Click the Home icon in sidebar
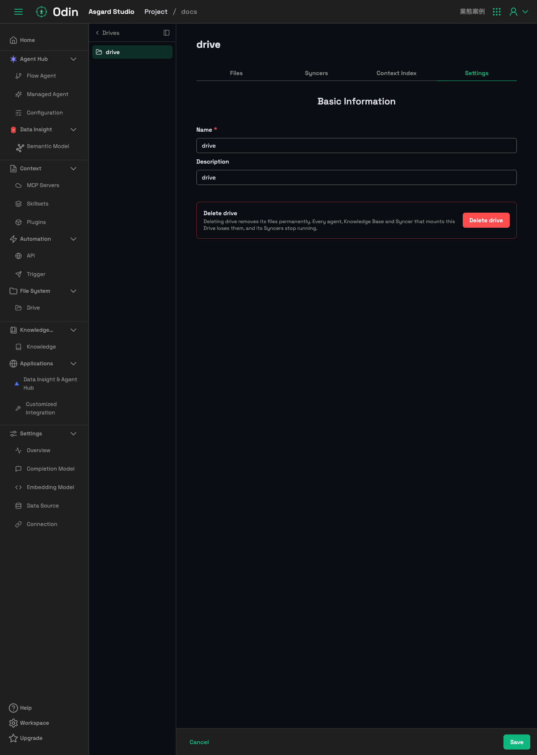537x755 pixels. pos(13,40)
